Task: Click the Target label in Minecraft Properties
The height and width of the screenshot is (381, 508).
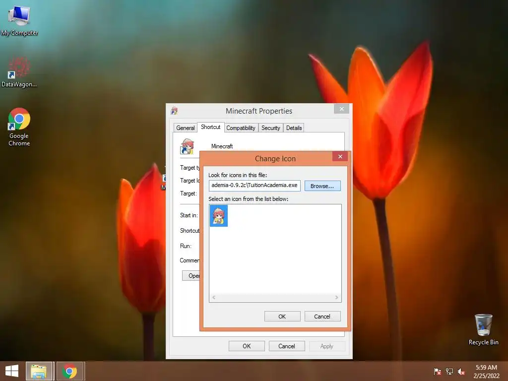Action: (x=189, y=193)
